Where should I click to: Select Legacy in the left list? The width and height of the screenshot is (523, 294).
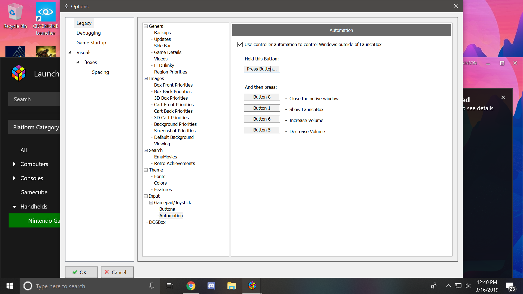click(84, 23)
